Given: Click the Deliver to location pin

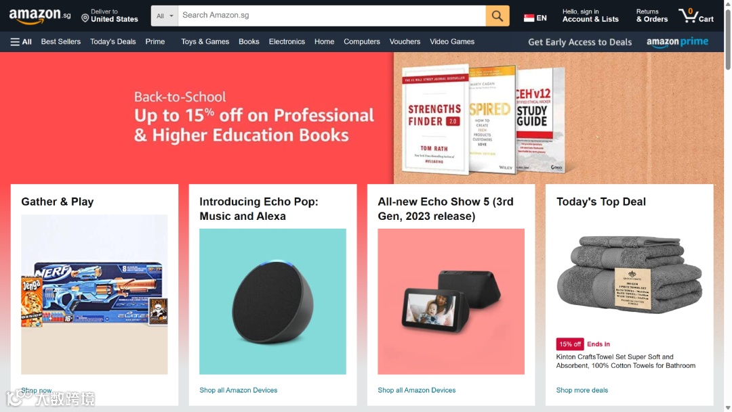Looking at the screenshot, I should coord(85,18).
